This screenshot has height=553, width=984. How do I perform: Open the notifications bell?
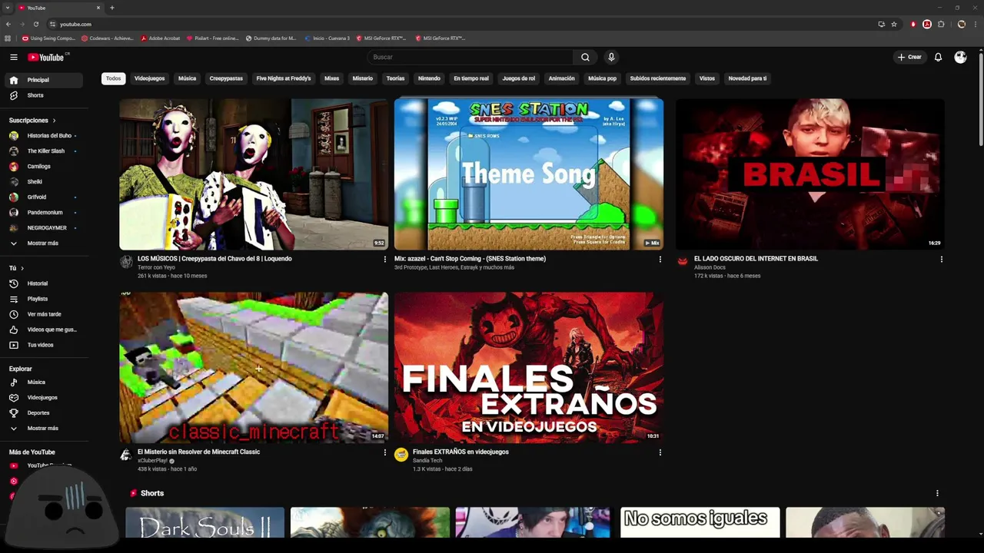point(938,57)
